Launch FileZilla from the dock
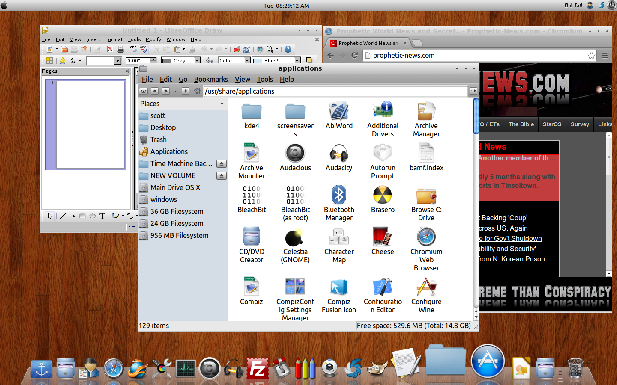Image resolution: width=617 pixels, height=385 pixels. click(258, 369)
